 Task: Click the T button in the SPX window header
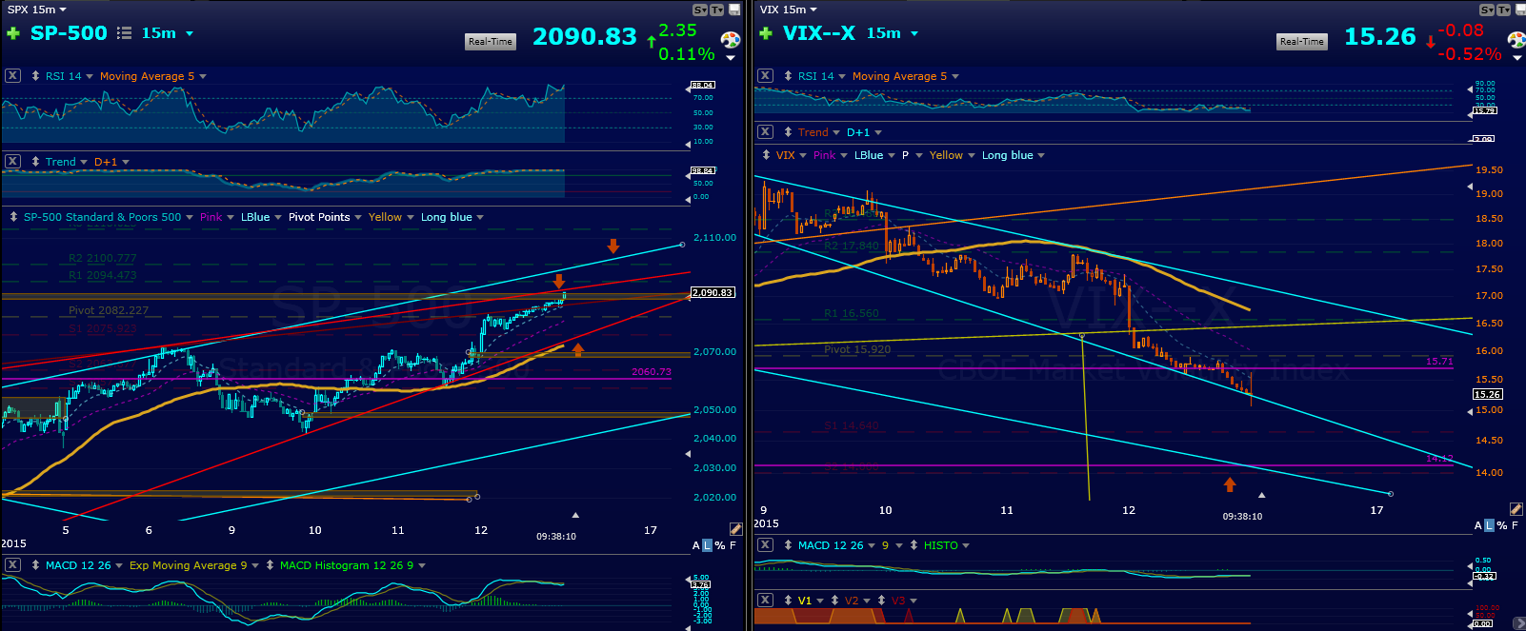pos(716,10)
